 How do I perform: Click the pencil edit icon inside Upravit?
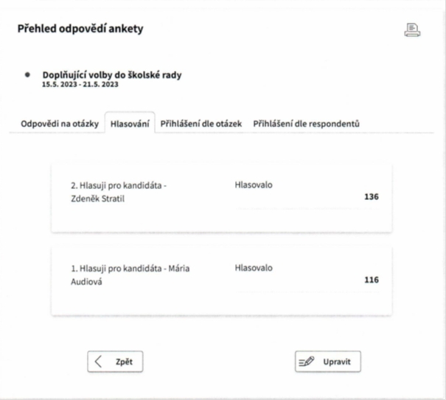pyautogui.click(x=307, y=362)
